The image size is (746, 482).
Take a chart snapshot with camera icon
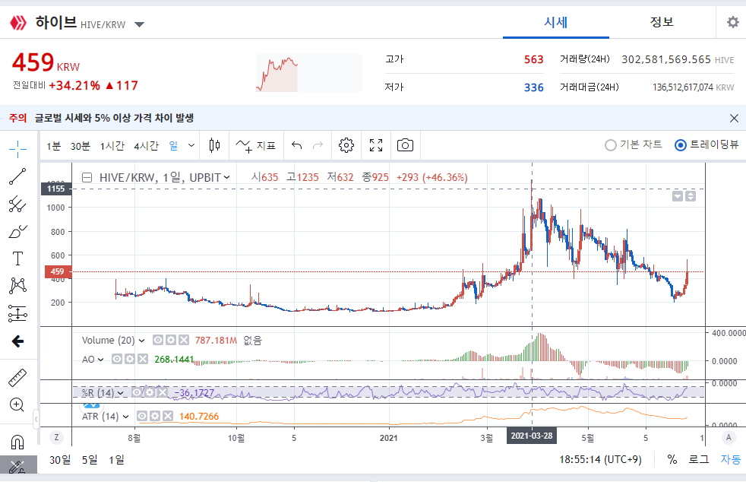coord(406,145)
